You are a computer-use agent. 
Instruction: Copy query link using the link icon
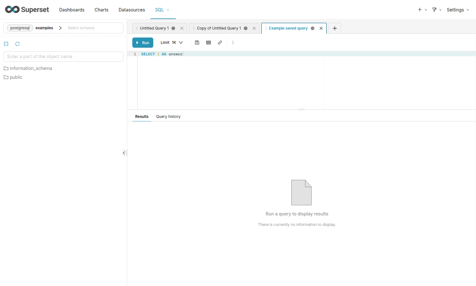click(x=220, y=43)
